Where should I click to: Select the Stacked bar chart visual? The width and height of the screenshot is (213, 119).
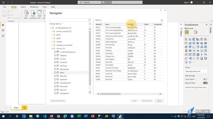click(186, 39)
